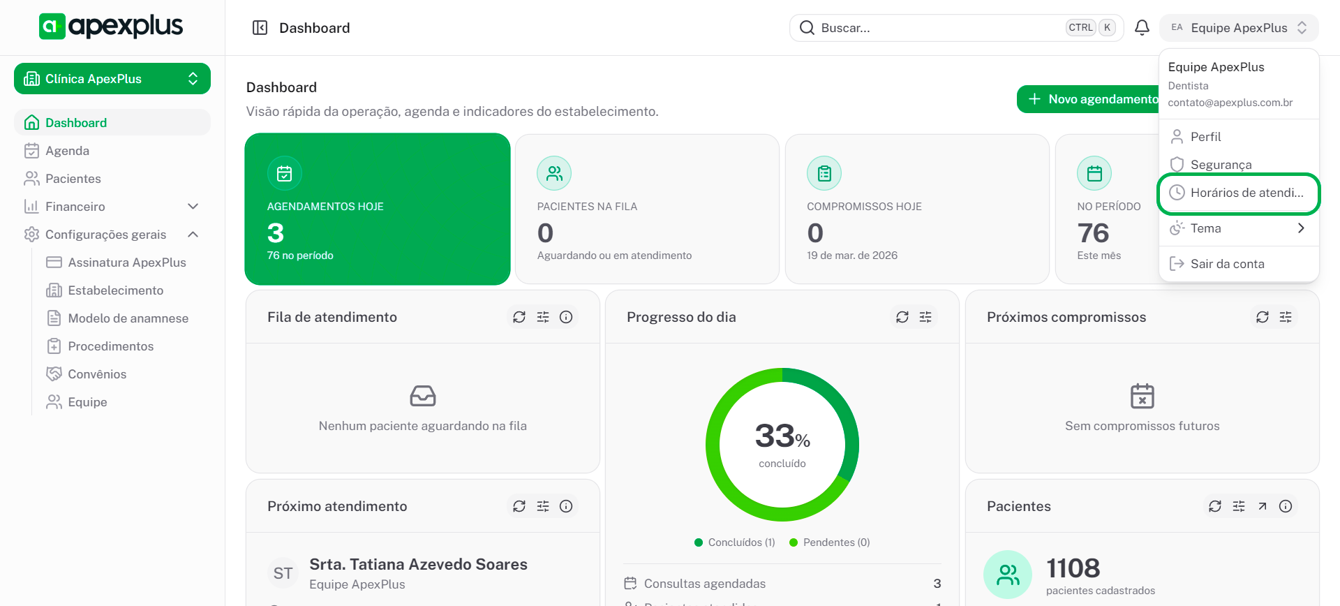Screen dimensions: 1340x606
Task: Click the notifications bell icon
Action: pos(1142,28)
